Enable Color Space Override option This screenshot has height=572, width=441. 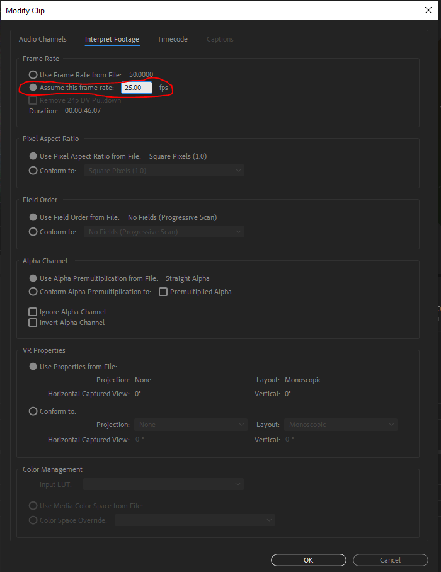click(x=32, y=520)
